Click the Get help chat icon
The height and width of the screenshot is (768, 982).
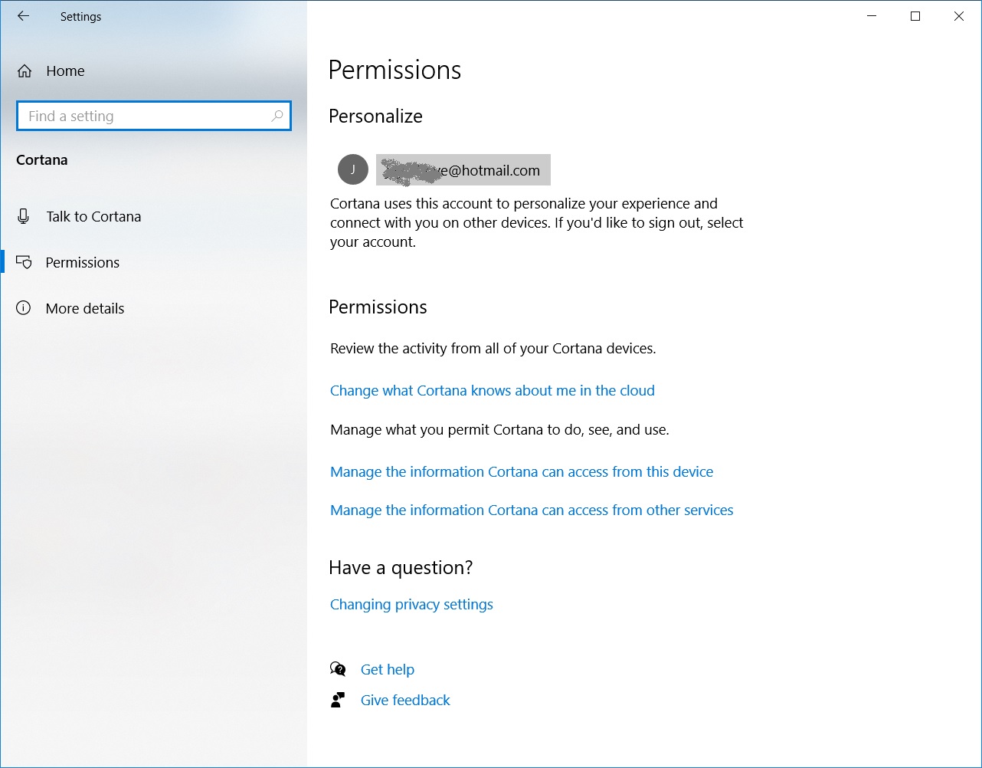338,669
